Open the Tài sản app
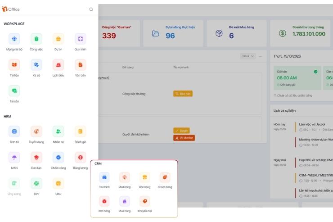 [14, 91]
